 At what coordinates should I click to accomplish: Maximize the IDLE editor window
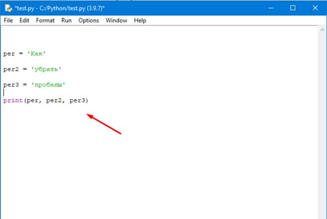click(293, 8)
